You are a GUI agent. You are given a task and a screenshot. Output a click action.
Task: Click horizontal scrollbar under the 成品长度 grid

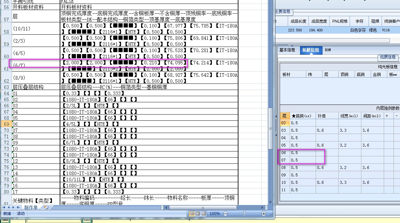[x=332, y=40]
